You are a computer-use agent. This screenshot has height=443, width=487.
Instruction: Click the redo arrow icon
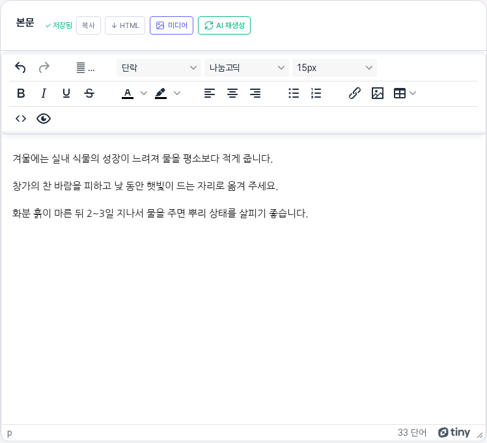tap(44, 68)
